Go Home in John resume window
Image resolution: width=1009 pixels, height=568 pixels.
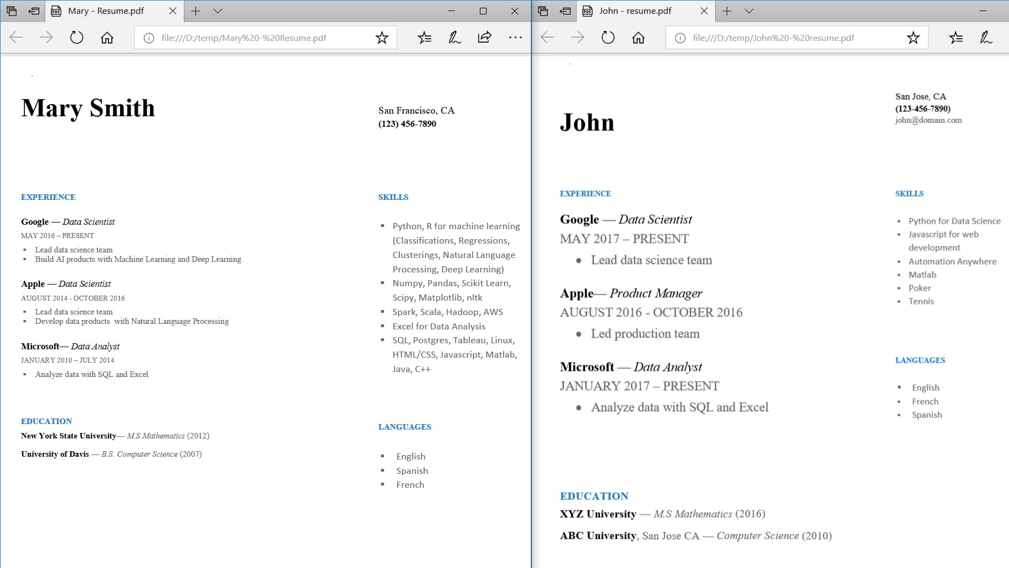click(x=638, y=38)
